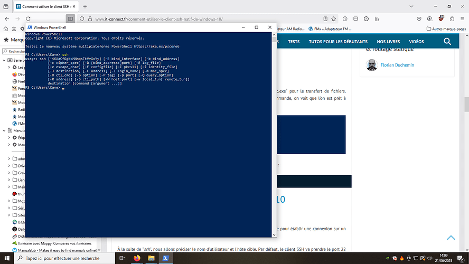Click the site search magnifier icon
469x264 pixels.
pos(447,41)
